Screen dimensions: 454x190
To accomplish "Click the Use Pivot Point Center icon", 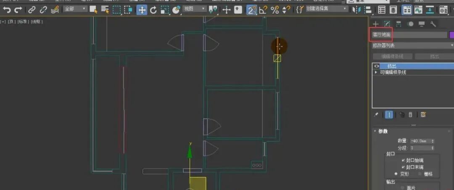I will 213,10.
